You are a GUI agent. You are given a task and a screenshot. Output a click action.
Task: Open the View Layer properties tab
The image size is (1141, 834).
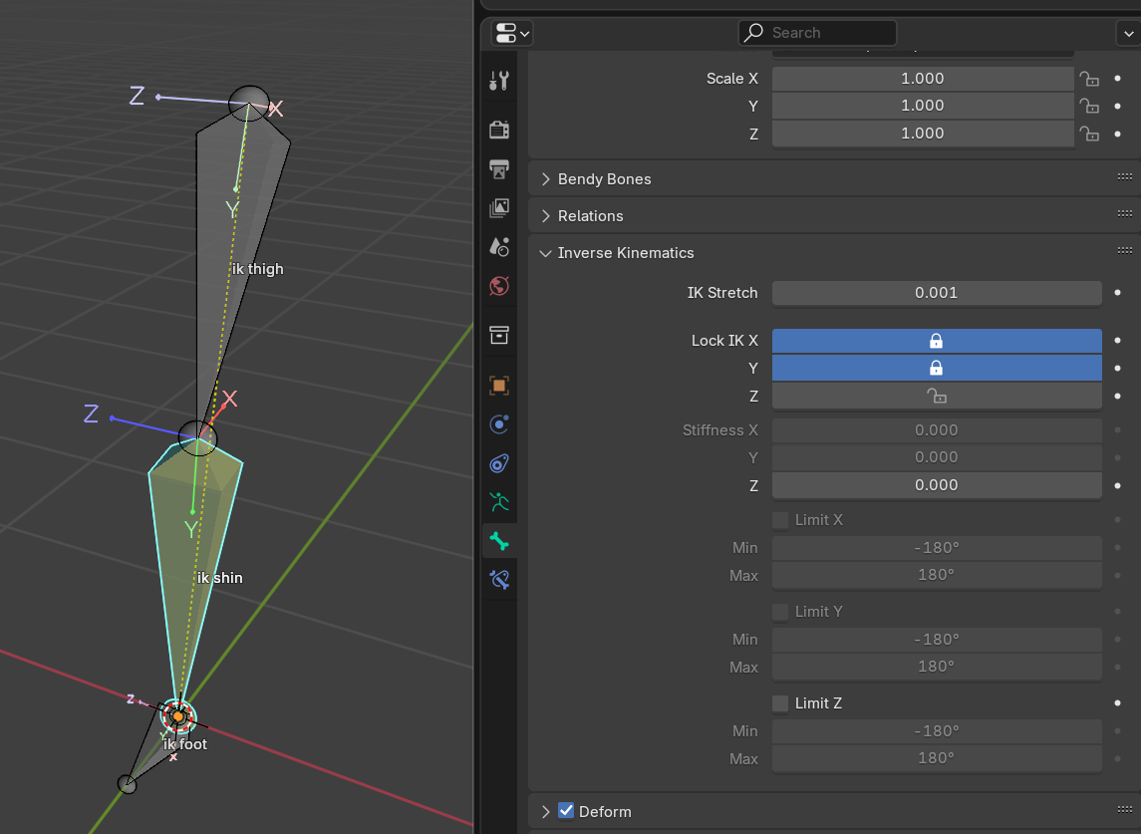click(499, 208)
